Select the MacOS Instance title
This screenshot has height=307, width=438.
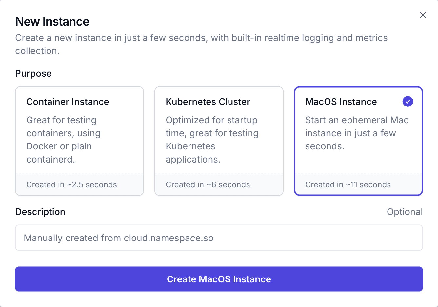click(x=341, y=102)
